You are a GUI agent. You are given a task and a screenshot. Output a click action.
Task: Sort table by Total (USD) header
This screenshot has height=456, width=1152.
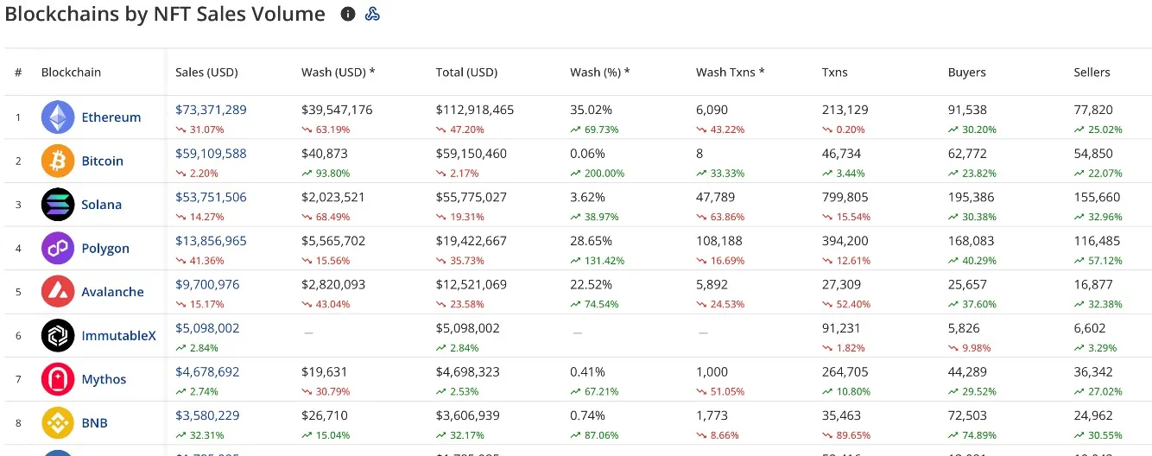click(x=466, y=73)
